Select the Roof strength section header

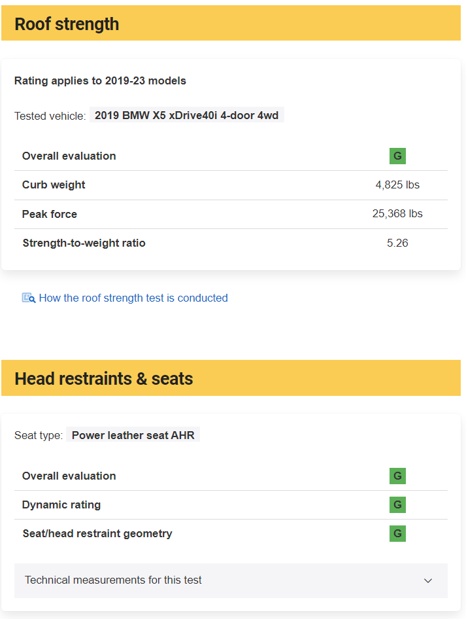tap(231, 23)
